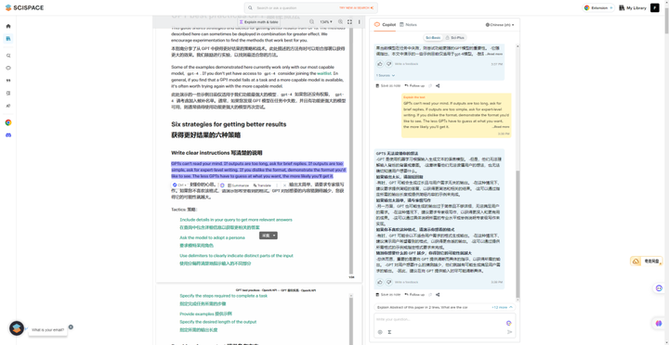The width and height of the screenshot is (669, 345).
Task: Click the PDF viewer fullscreen icon
Action: click(349, 21)
